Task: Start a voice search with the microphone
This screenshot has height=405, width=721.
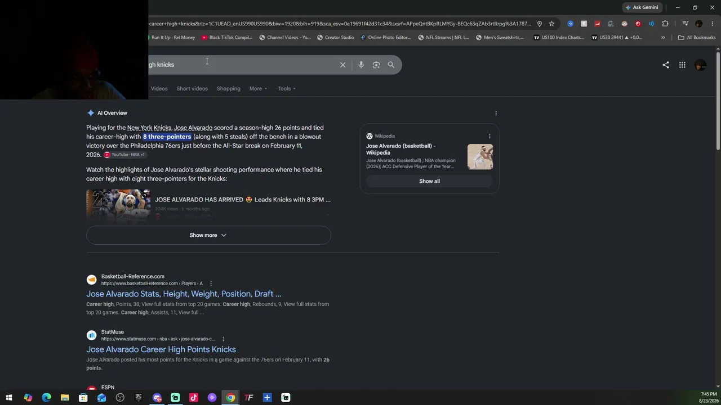Action: coord(361,65)
